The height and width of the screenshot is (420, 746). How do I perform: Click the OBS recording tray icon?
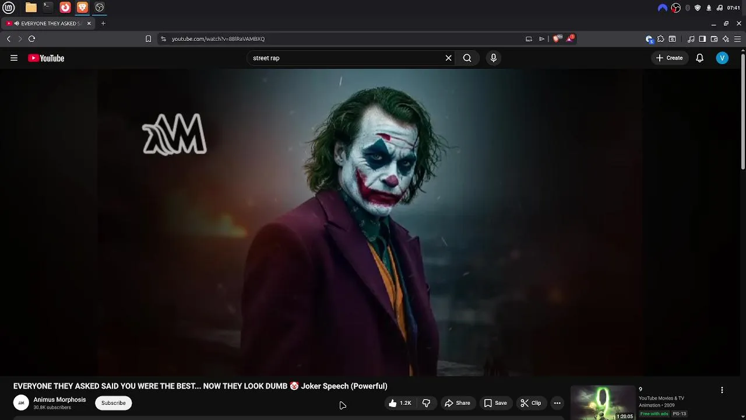coord(675,8)
